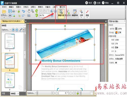
Task: Open the 文档(D) menu
Action: (x=26, y=7)
